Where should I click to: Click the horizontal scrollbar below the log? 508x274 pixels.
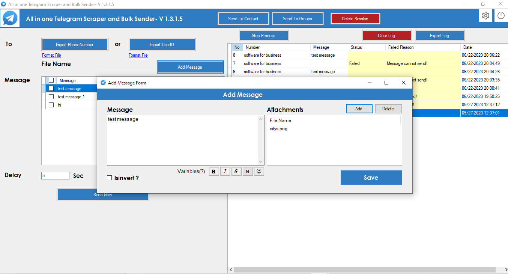368,269
